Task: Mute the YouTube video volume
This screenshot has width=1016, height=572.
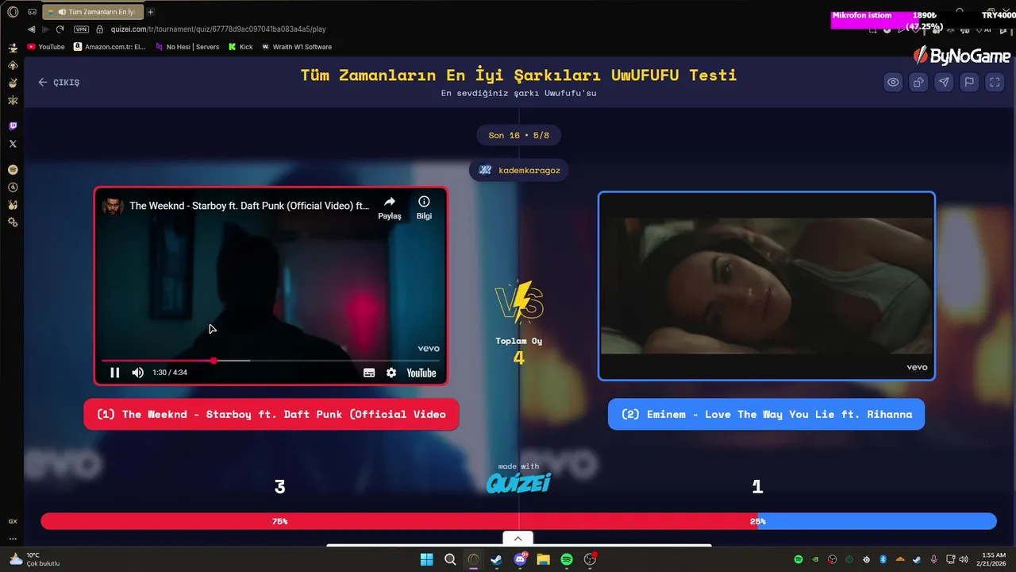Action: pos(138,373)
